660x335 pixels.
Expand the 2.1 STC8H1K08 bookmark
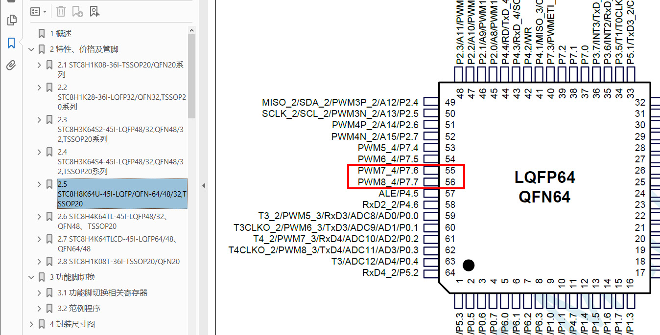click(39, 65)
